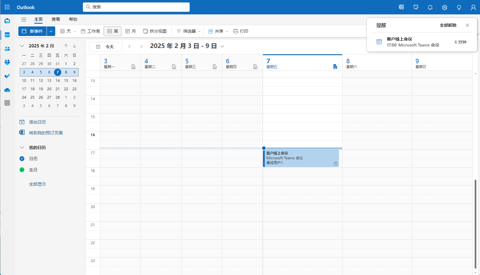Click the building icon on Monday 3 header
Viewport: 480px width, 275px height.
pyautogui.click(x=133, y=67)
